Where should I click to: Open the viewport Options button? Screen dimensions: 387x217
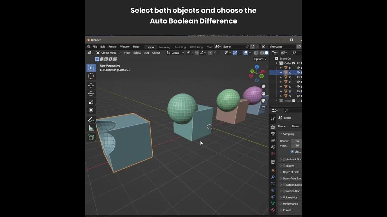coord(259,59)
